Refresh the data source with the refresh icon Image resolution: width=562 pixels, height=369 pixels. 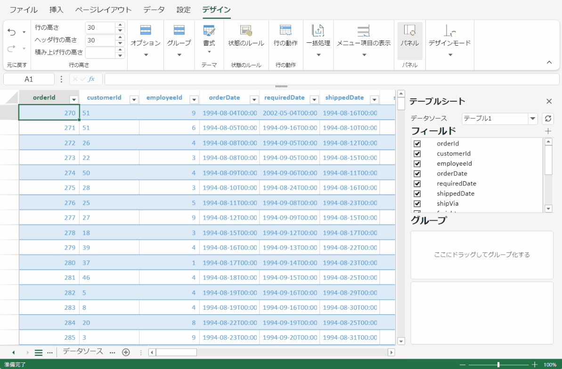[547, 119]
